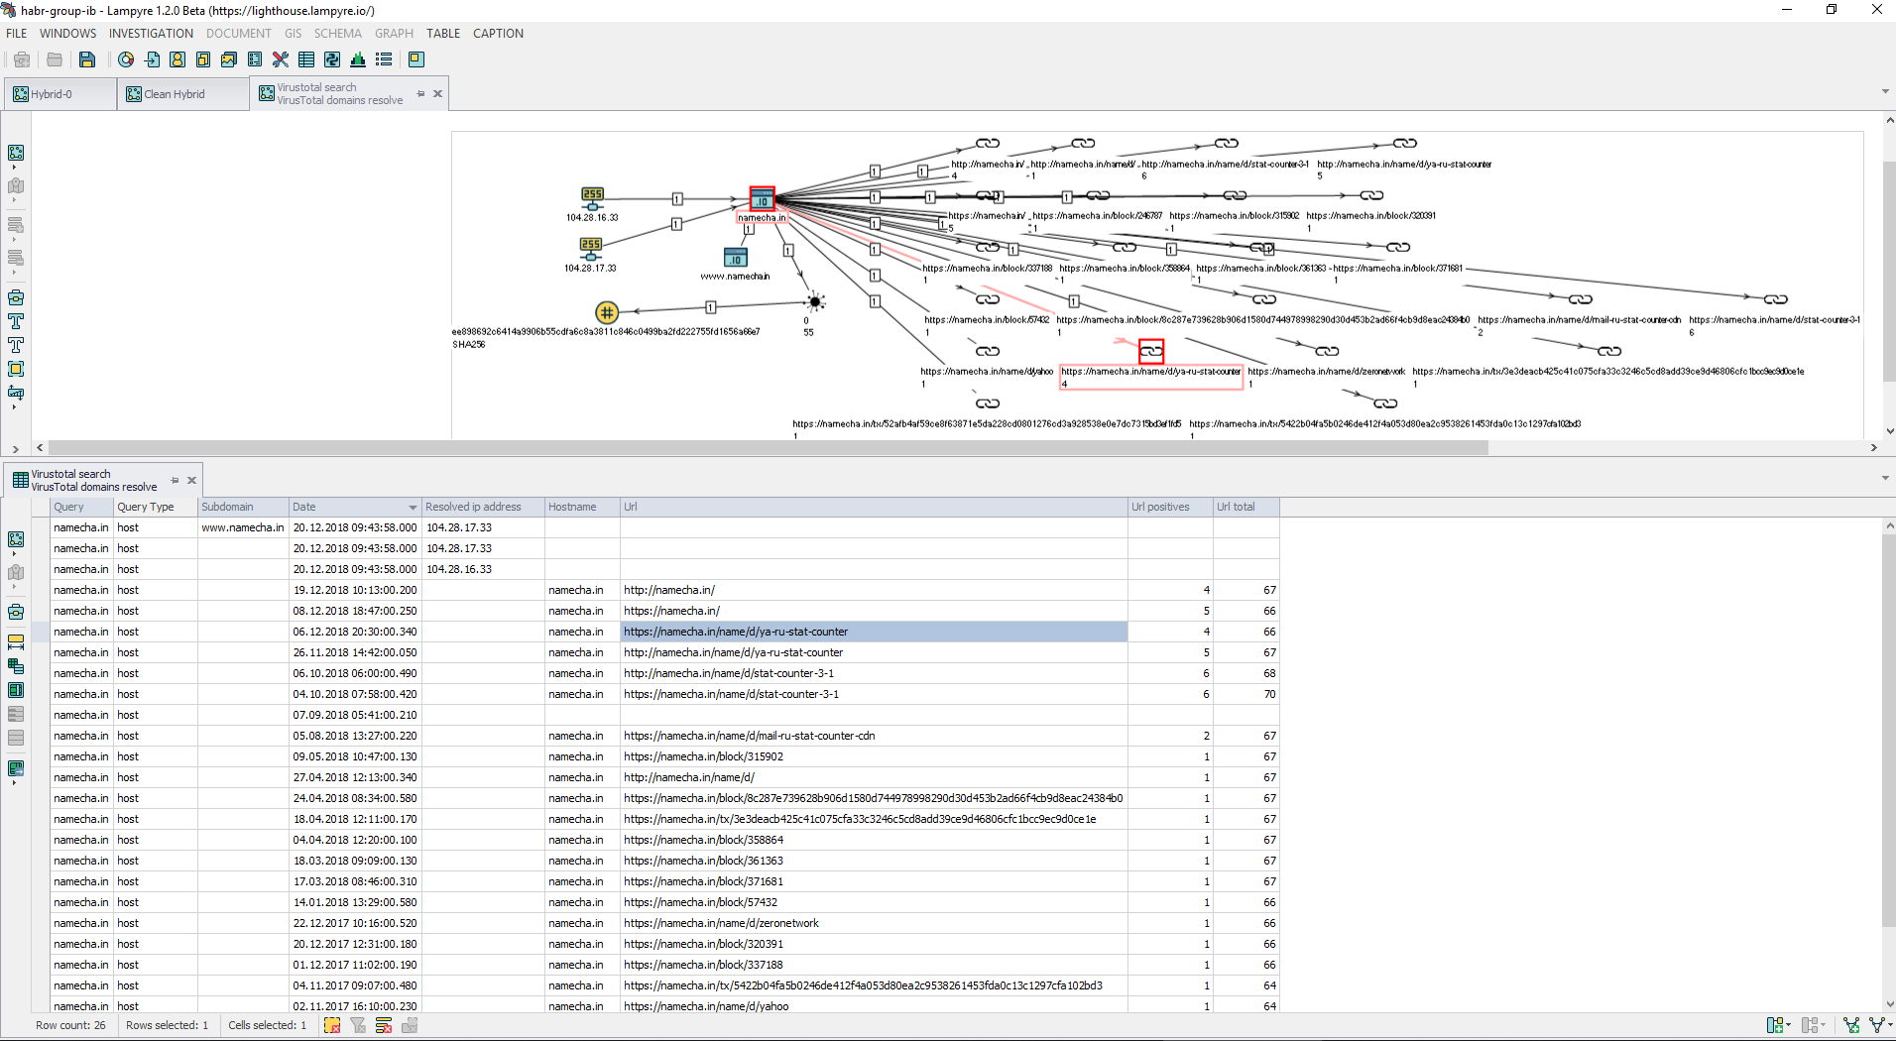Open the INVESTIGATION menu
This screenshot has width=1896, height=1041.
coord(152,33)
